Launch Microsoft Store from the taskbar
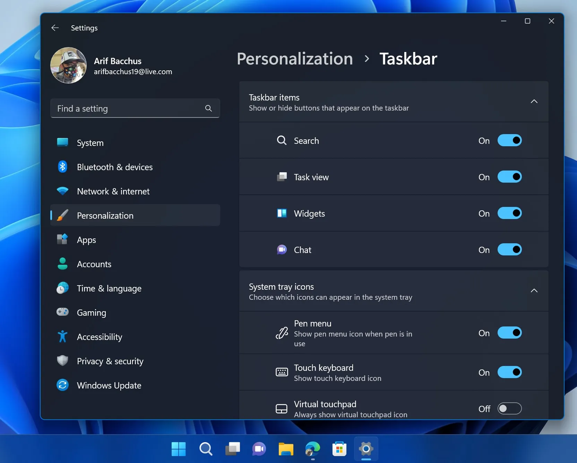 pyautogui.click(x=339, y=449)
